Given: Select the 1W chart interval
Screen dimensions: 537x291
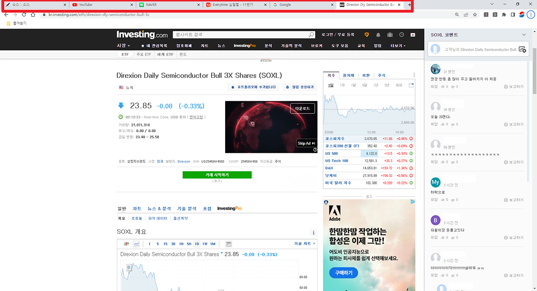Looking at the screenshot, I should tap(205, 244).
